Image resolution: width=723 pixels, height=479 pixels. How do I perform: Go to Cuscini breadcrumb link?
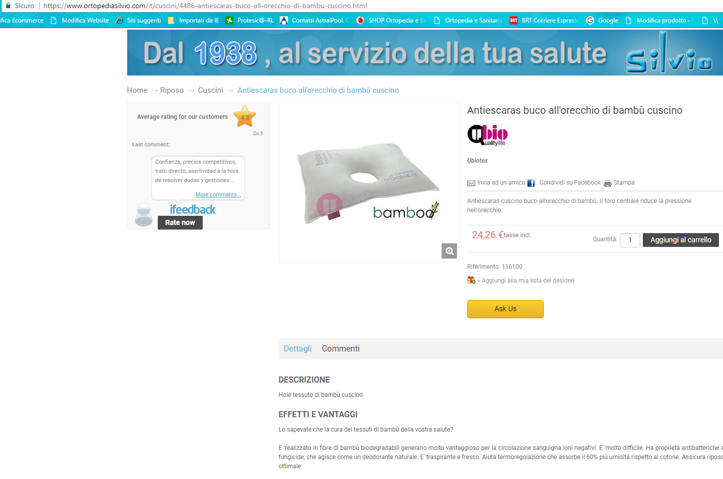click(x=210, y=90)
